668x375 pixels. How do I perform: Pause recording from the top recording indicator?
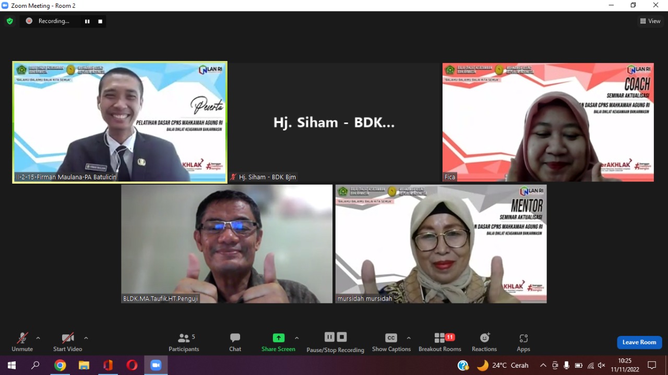pos(87,21)
